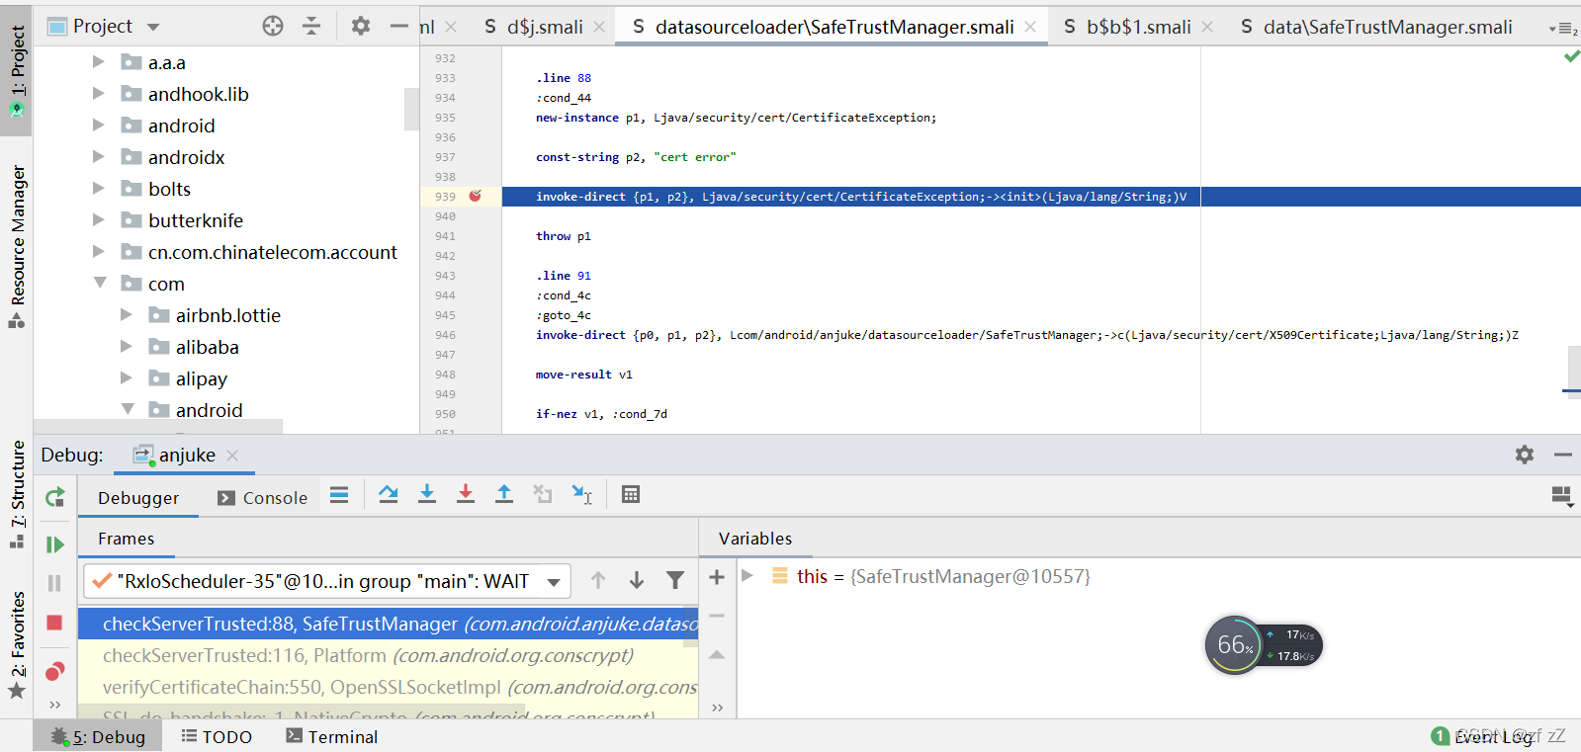Click Restore Layout icon in debugger
Viewport: 1581px width, 752px height.
(x=1562, y=496)
